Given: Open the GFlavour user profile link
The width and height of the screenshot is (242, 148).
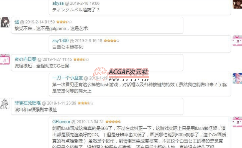Looking at the screenshot, I should 61,122.
